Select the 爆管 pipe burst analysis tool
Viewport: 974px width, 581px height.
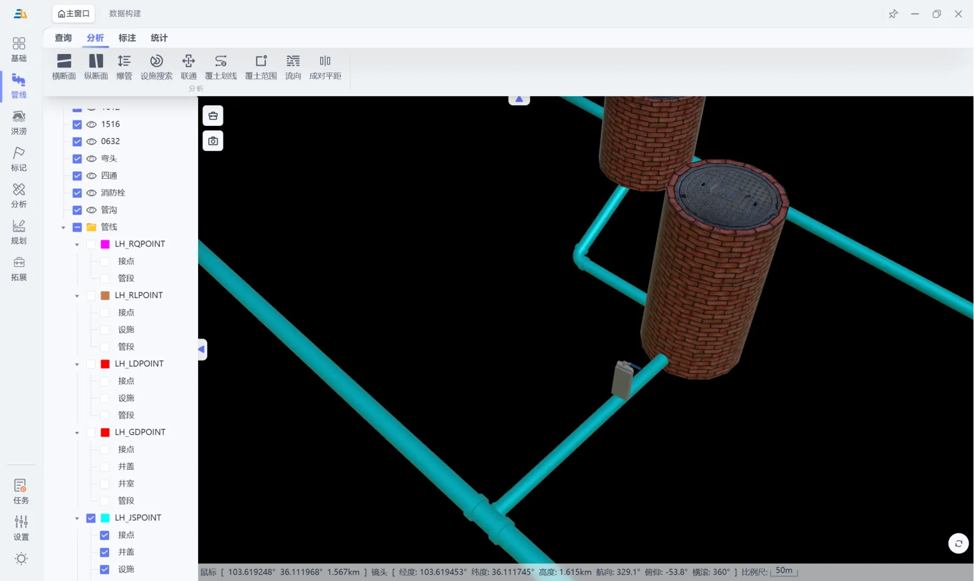(124, 67)
